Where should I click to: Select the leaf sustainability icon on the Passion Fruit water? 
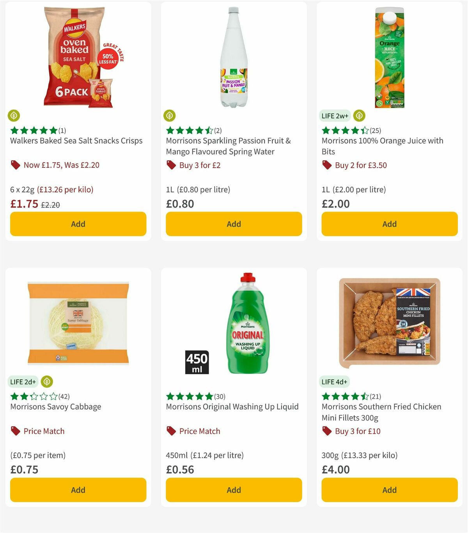pos(170,116)
